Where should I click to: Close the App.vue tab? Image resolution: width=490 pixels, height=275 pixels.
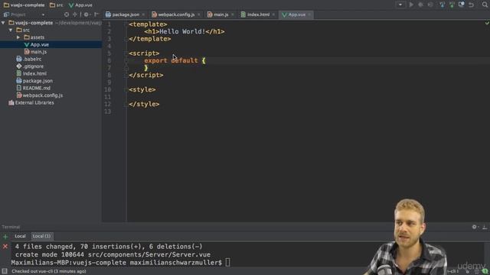pos(309,15)
